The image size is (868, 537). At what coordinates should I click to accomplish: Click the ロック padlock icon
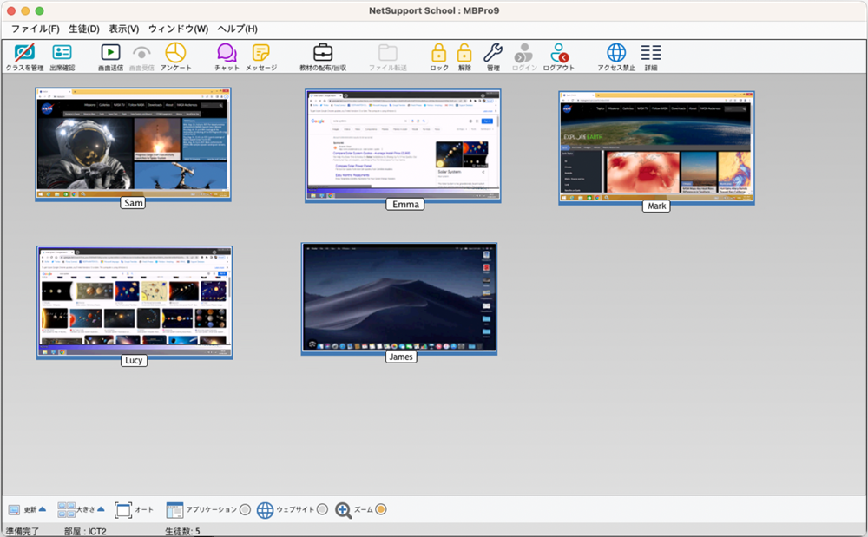(x=439, y=54)
